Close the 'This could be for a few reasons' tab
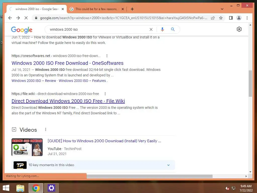The height and width of the screenshot is (193, 257). pyautogui.click(x=122, y=9)
